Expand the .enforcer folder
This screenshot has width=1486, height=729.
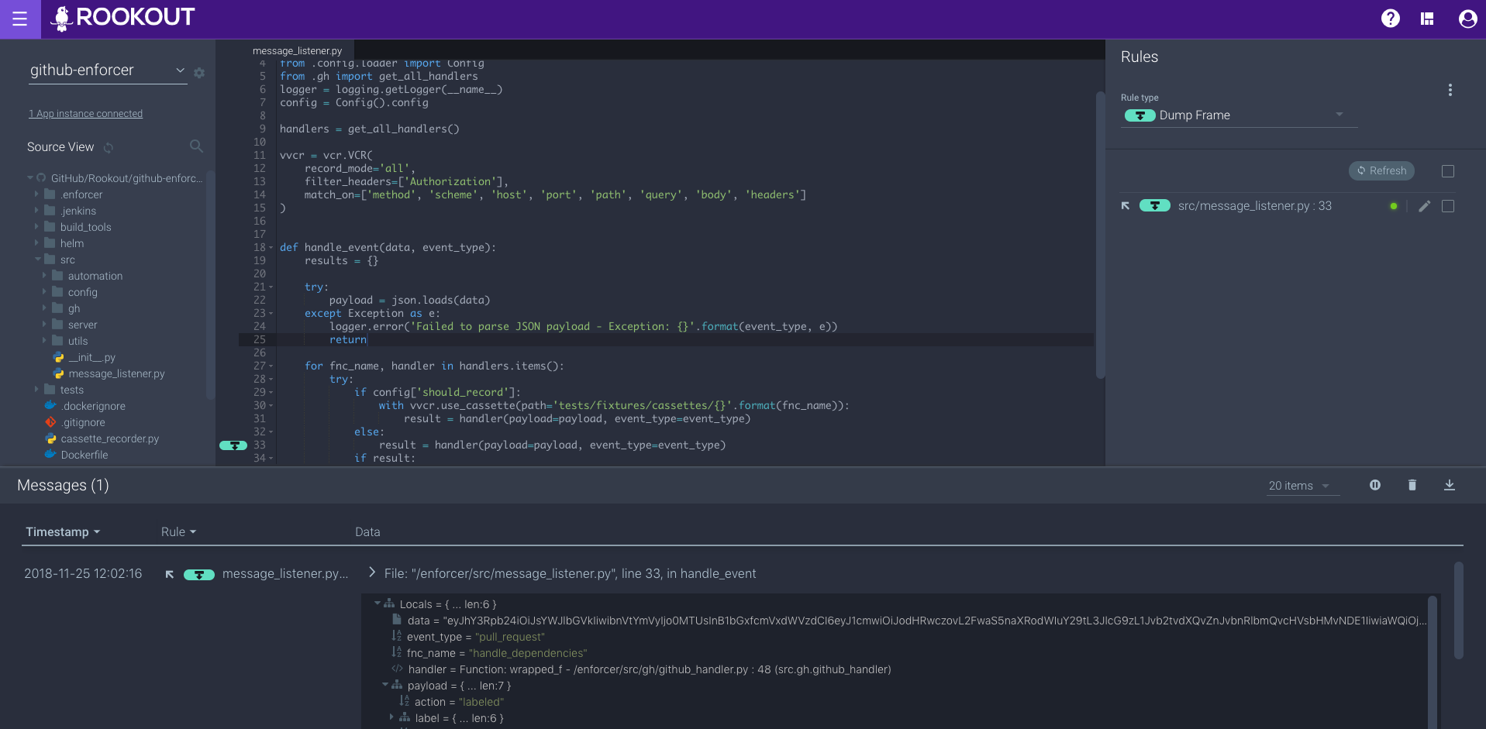[x=36, y=194]
